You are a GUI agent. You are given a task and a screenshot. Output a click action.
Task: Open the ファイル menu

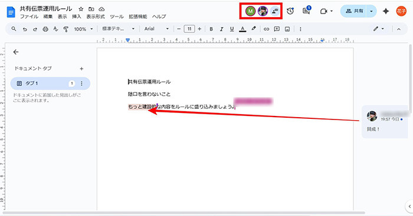[x=29, y=16]
